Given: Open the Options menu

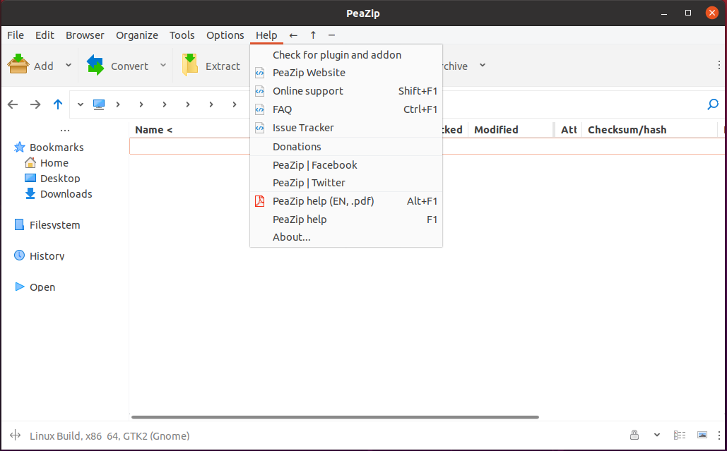Looking at the screenshot, I should click(x=225, y=35).
